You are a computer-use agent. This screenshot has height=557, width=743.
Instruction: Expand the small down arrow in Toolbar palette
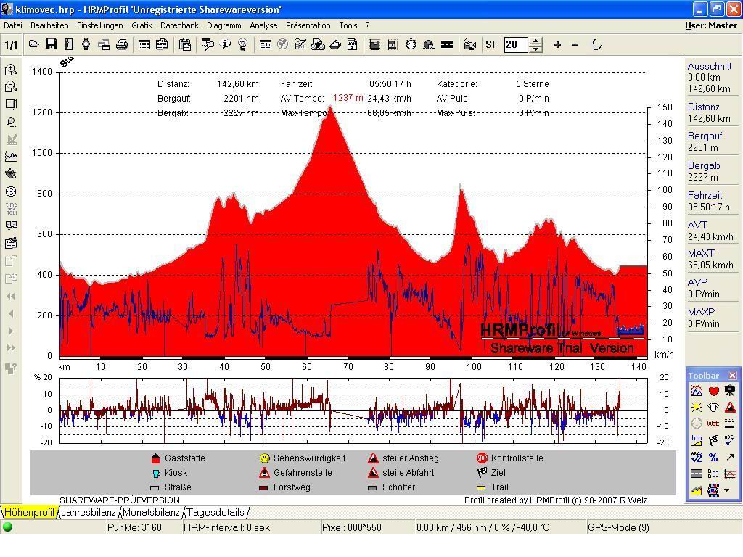(727, 491)
